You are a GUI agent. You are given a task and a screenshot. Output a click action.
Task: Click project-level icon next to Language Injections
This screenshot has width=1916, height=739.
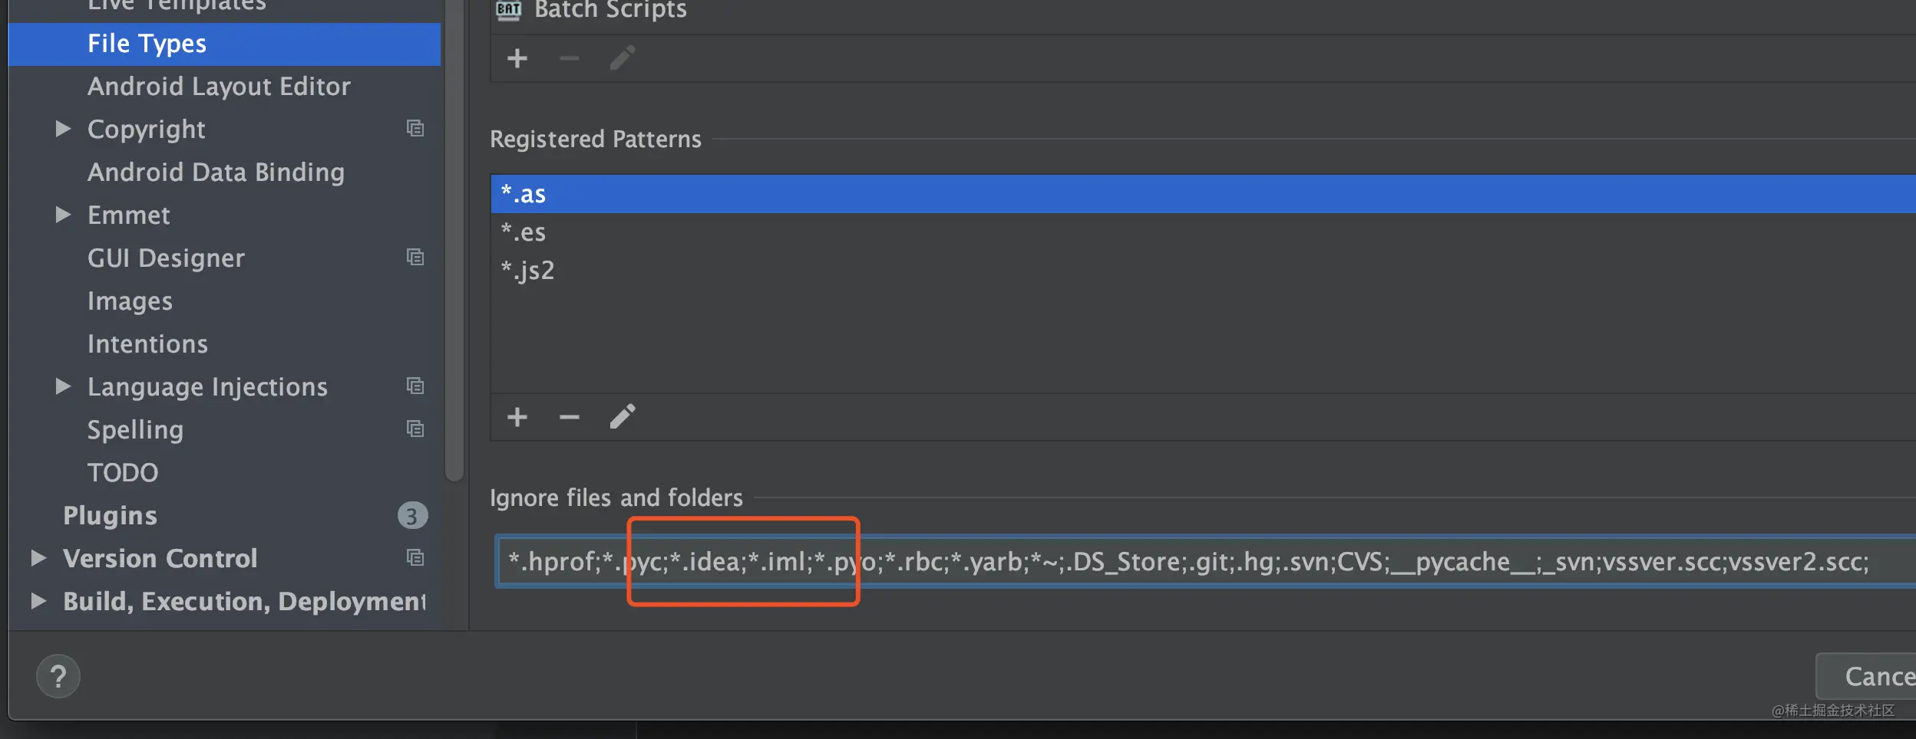415,386
